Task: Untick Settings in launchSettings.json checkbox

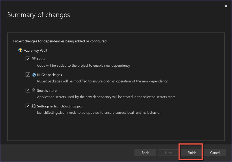Action: (28, 106)
